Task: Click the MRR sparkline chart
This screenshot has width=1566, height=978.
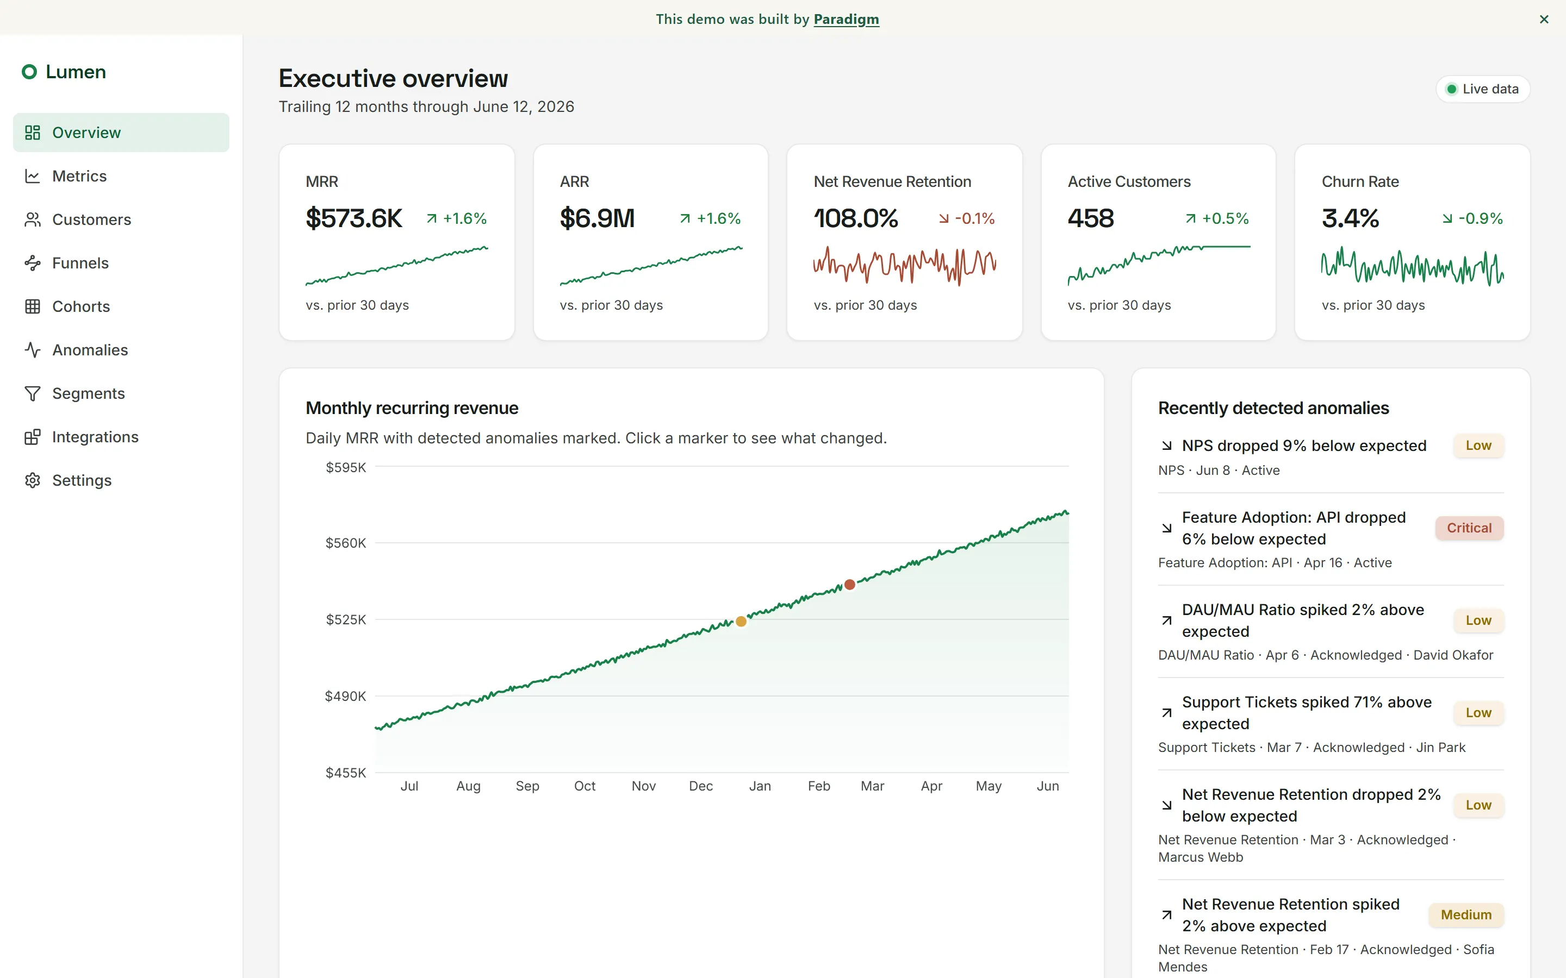Action: point(397,265)
